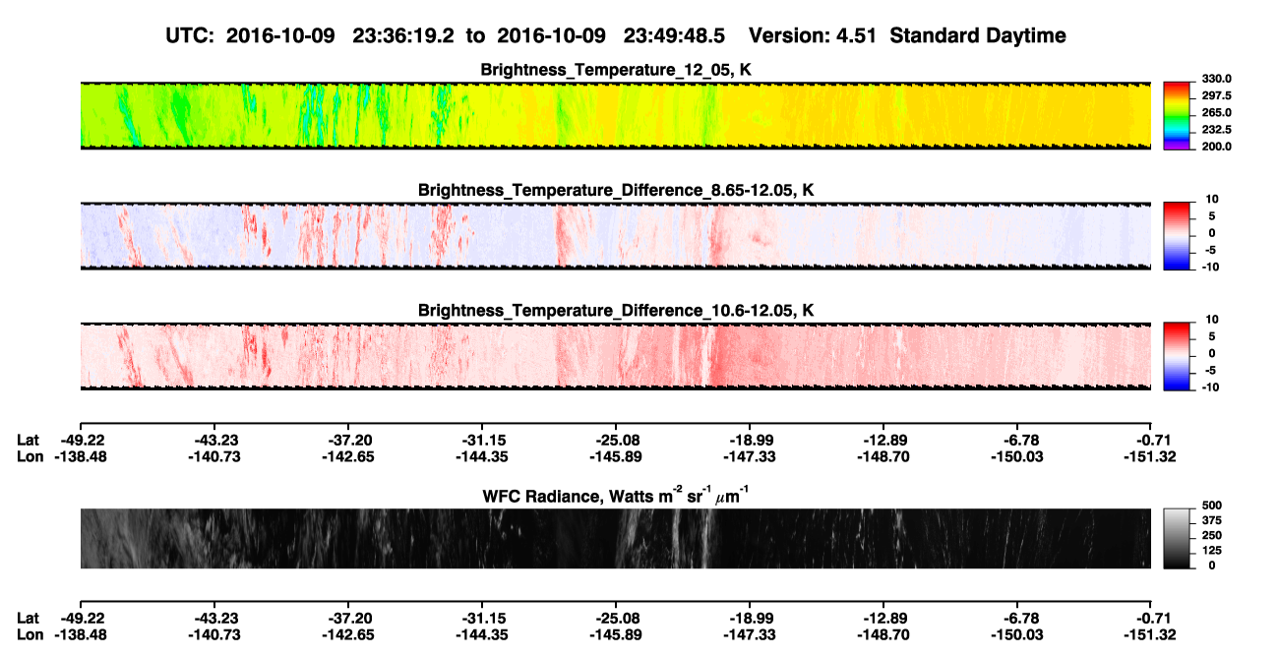The width and height of the screenshot is (1279, 656).
Task: Click the -151.32 longitude label below the WFC panel
Action: (1151, 634)
